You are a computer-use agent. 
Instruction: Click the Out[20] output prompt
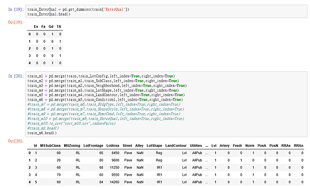pyautogui.click(x=16, y=141)
